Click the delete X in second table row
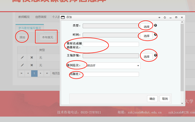The height and width of the screenshot is (122, 195). pos(32,65)
